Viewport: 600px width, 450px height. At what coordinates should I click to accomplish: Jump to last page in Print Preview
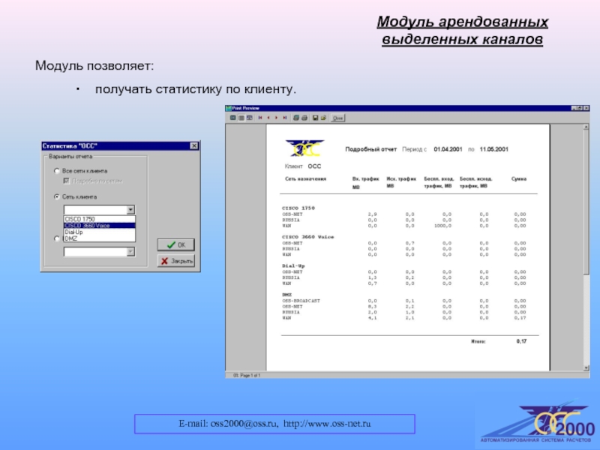[285, 118]
